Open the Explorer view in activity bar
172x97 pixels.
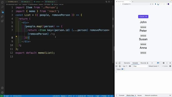[x=2, y=2]
